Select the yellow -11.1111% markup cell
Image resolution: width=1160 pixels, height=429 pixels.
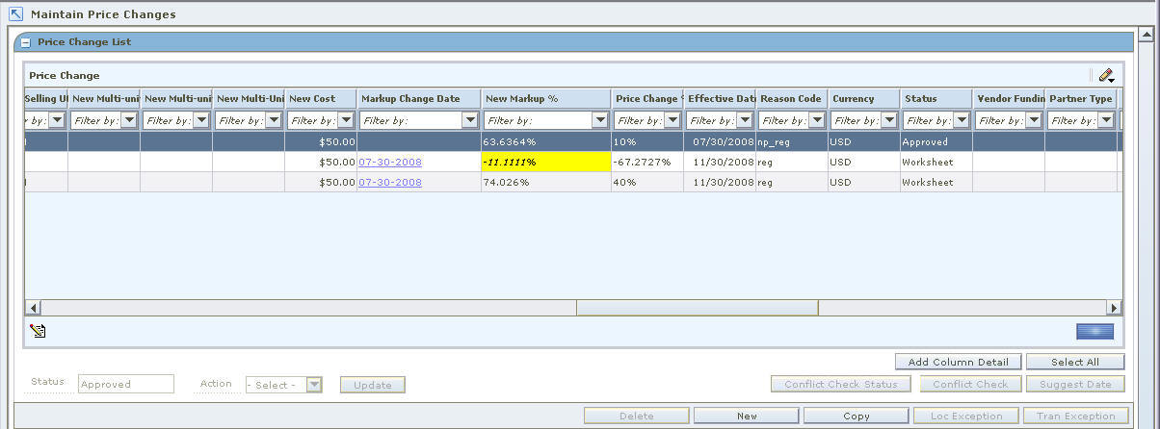click(546, 162)
